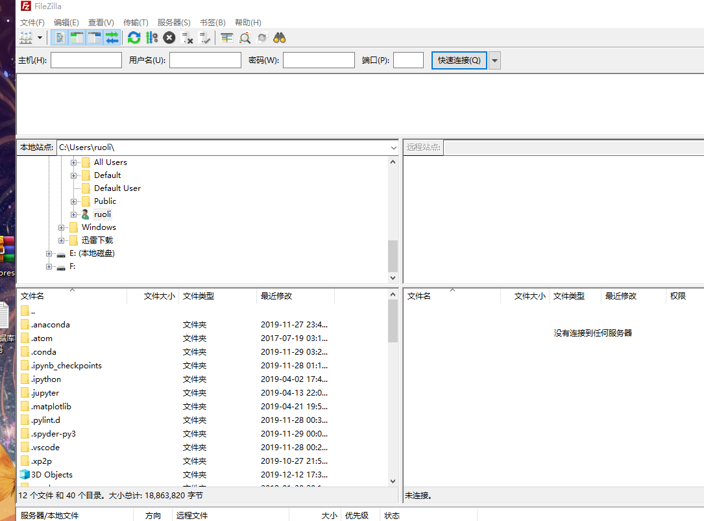This screenshot has height=521, width=704.
Task: Expand All Users folder node
Action: pos(73,162)
